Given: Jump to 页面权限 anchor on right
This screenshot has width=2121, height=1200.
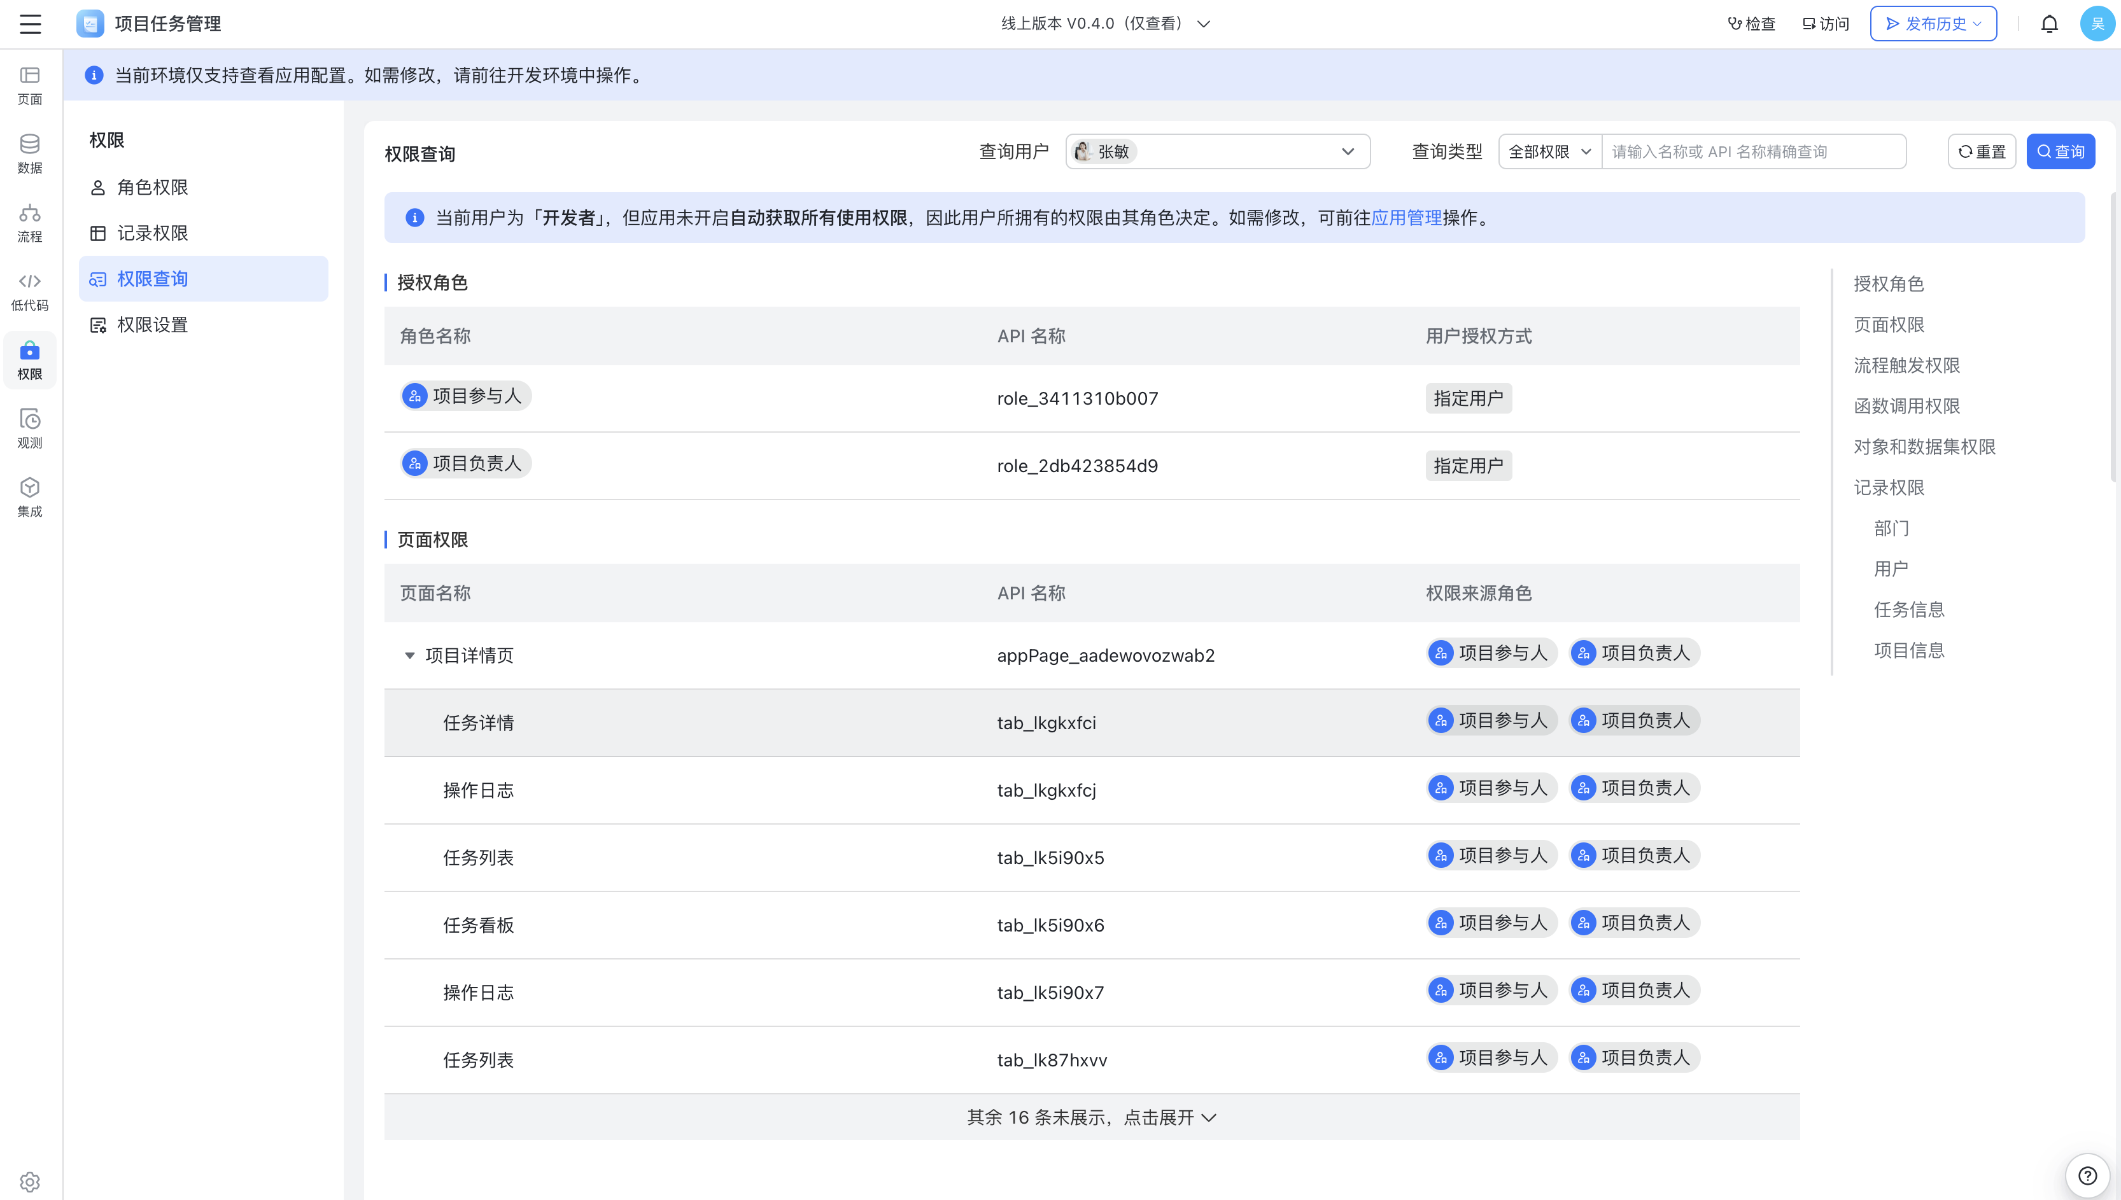Looking at the screenshot, I should pos(1889,324).
